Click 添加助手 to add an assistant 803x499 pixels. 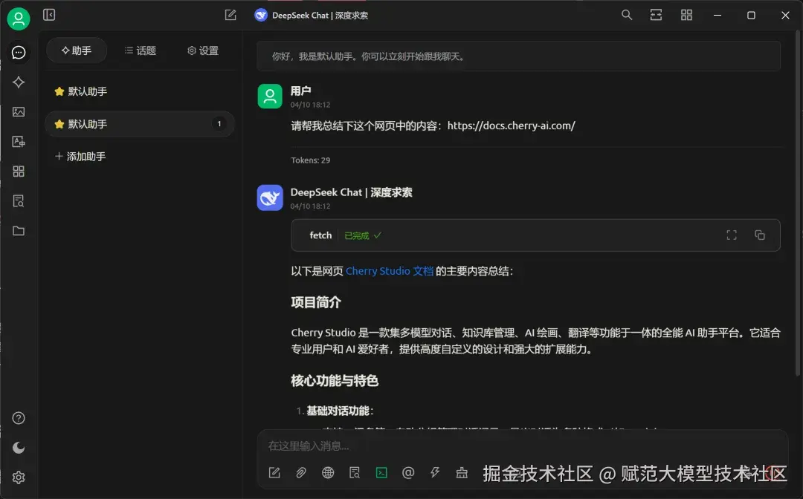[x=80, y=156]
